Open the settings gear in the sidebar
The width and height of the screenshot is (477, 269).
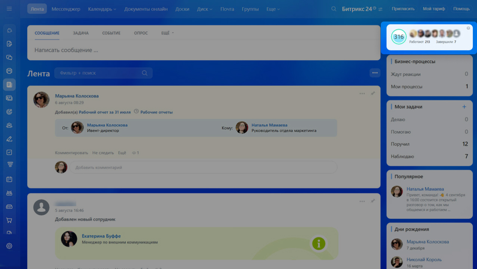9,246
